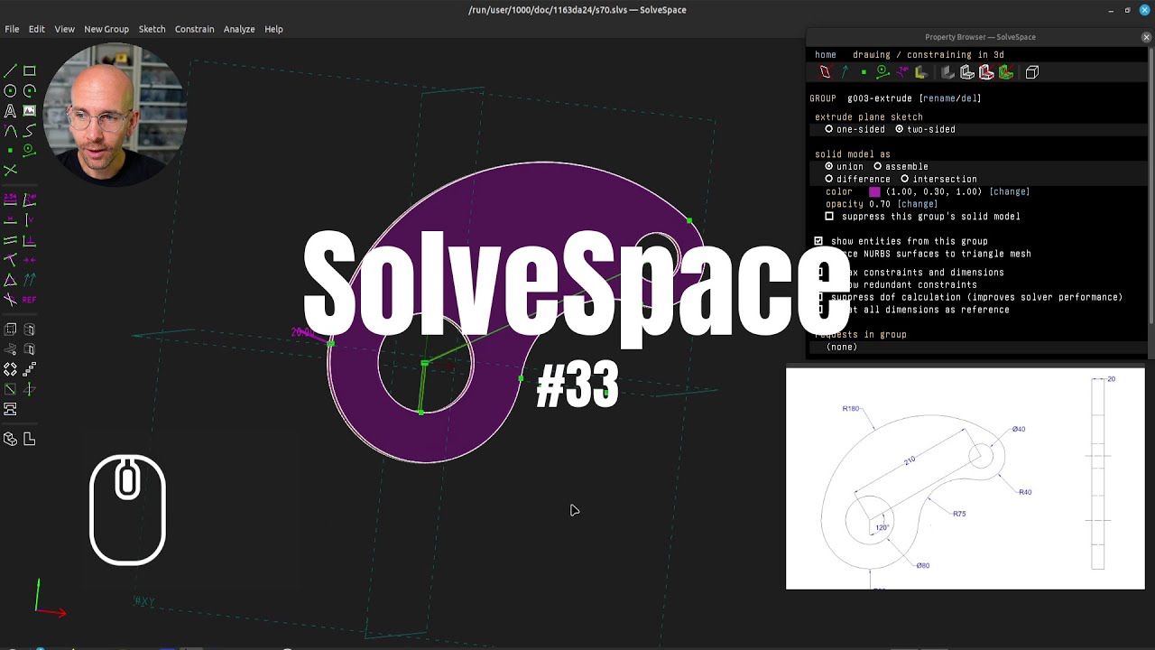
Task: Select the arc of a circle tool
Action: pos(30,91)
